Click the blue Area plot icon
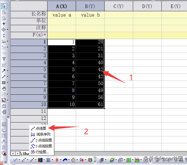The height and width of the screenshot is (165, 187). tap(65, 160)
